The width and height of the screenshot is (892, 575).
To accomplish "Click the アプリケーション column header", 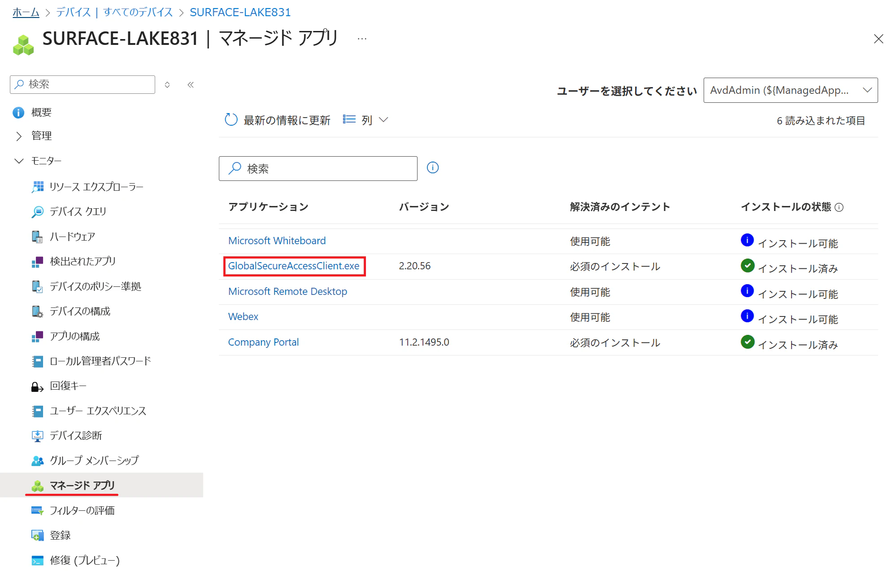I will (268, 207).
